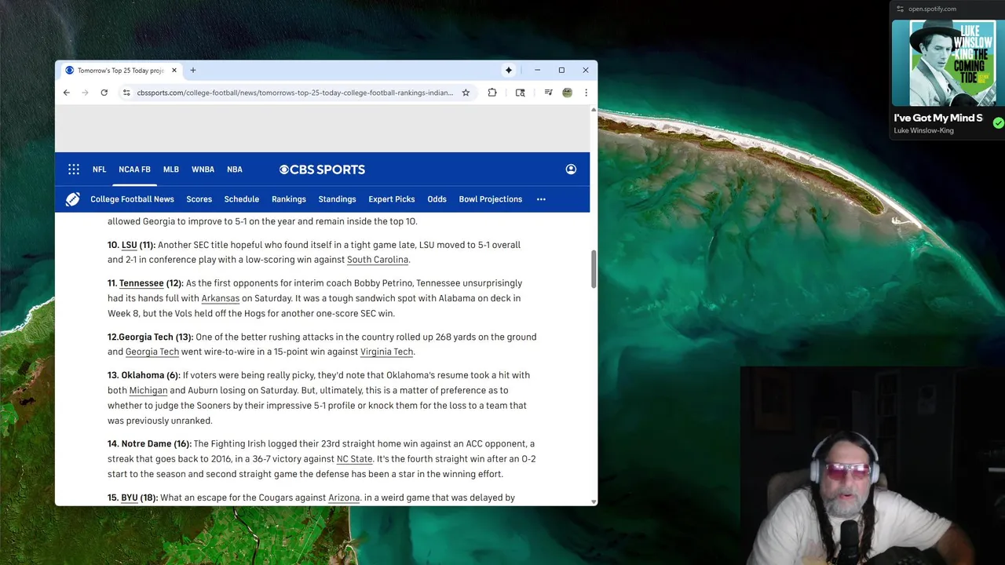The image size is (1005, 565).
Task: Open the Schedule page
Action: click(242, 199)
